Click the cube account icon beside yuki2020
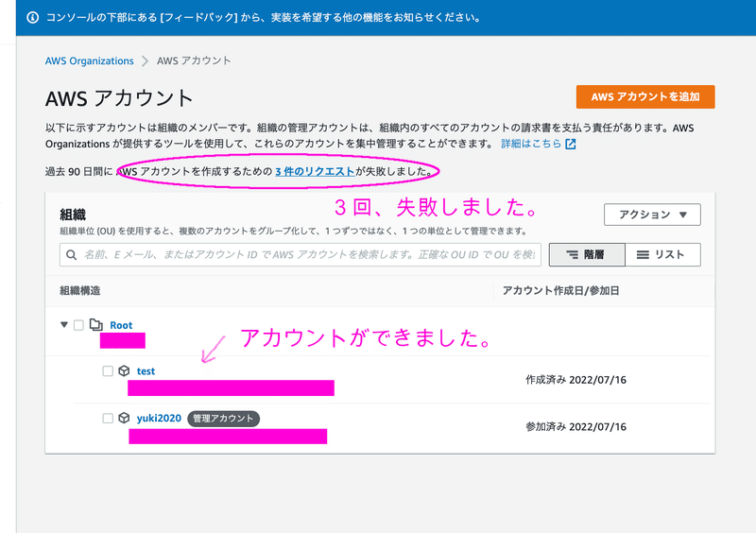 [x=124, y=418]
